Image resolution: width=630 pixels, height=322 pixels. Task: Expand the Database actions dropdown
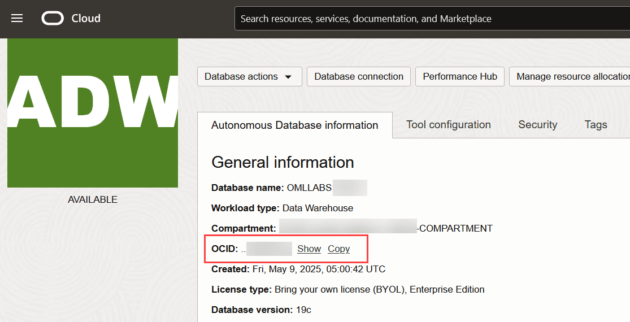click(250, 77)
